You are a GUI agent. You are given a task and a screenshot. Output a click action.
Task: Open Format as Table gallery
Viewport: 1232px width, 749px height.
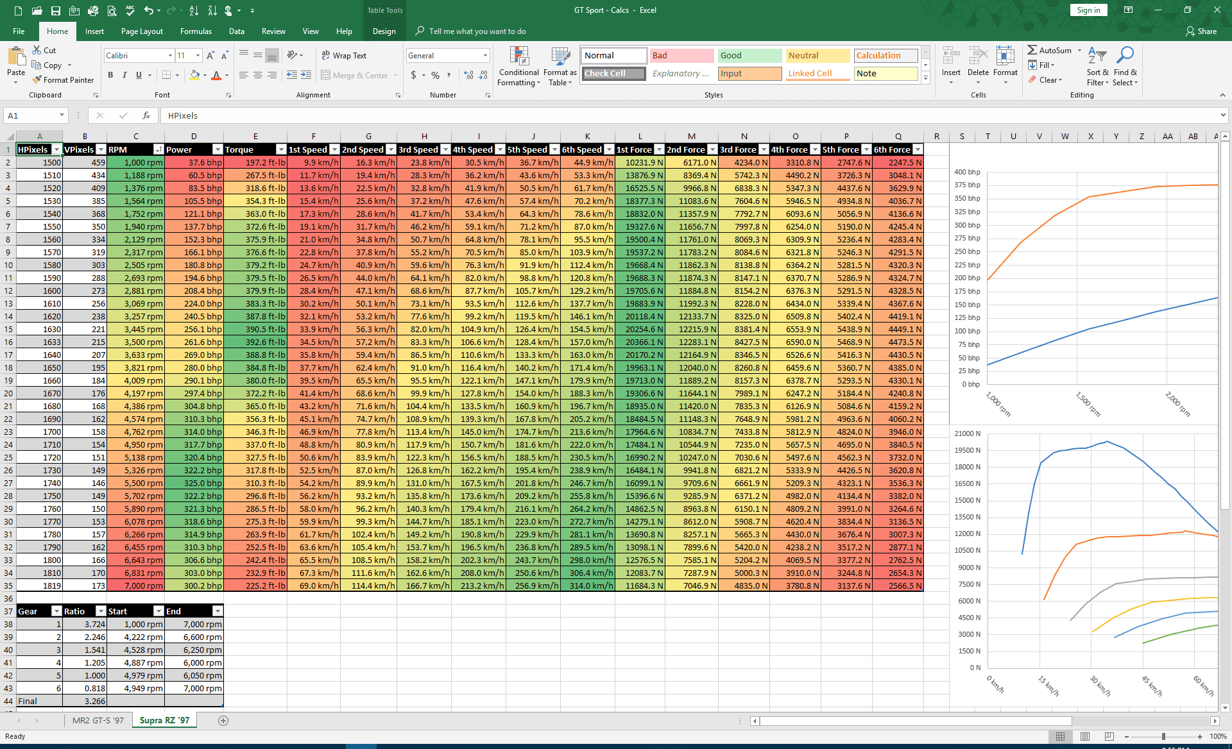(560, 66)
